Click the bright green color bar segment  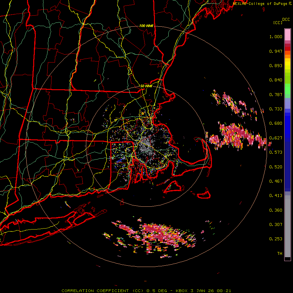(287, 89)
